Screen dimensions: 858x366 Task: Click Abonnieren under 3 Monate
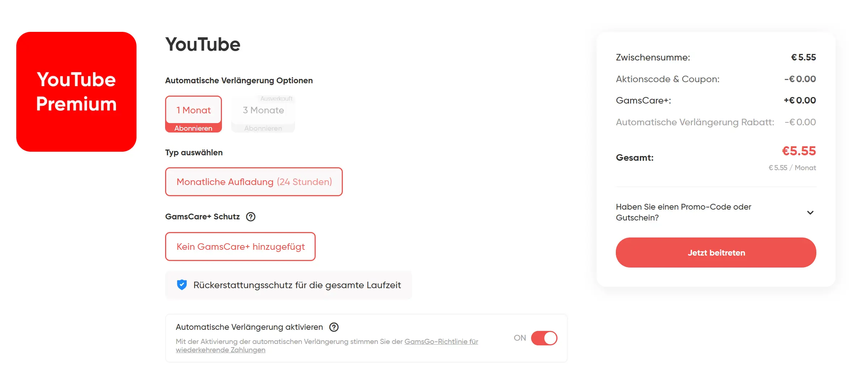point(263,128)
